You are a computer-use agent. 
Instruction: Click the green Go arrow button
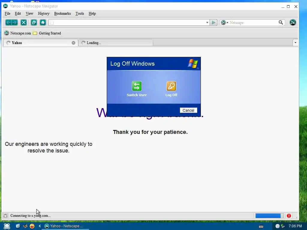pyautogui.click(x=213, y=22)
